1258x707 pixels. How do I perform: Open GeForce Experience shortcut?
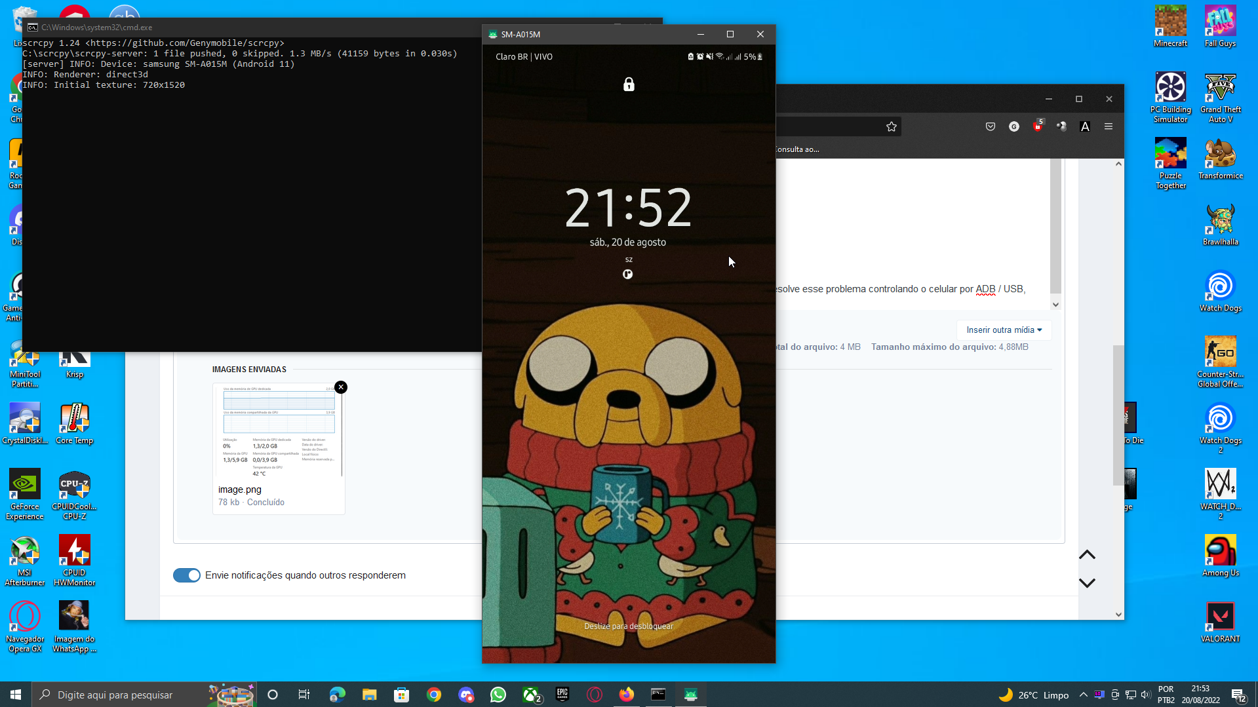[25, 494]
